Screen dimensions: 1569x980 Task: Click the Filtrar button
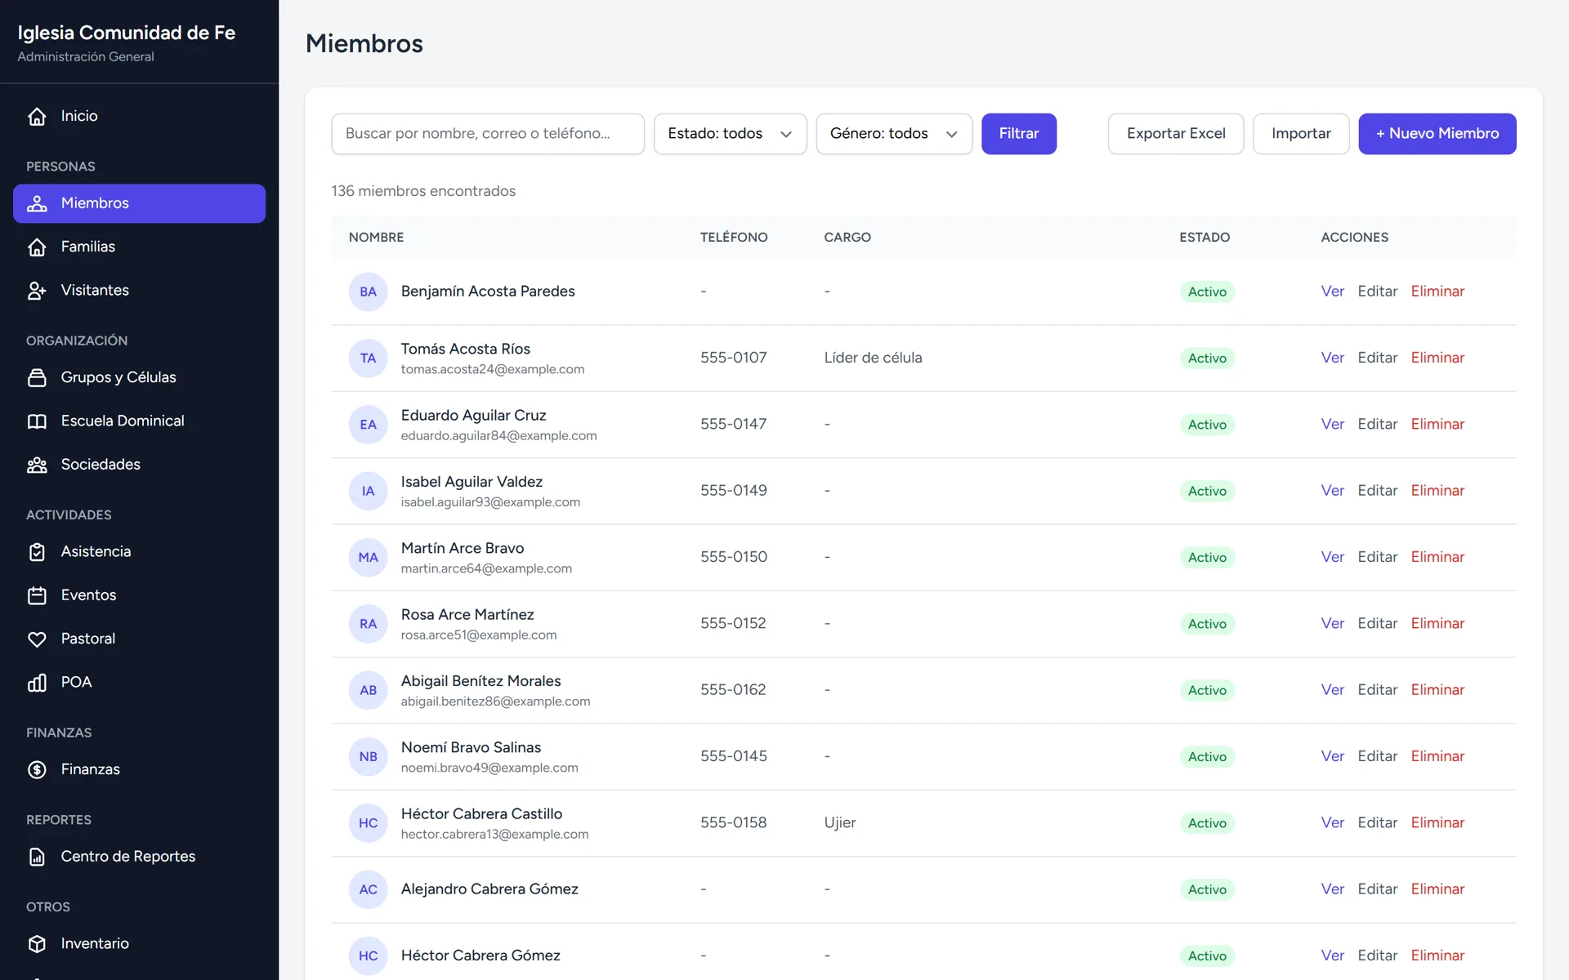pyautogui.click(x=1018, y=134)
